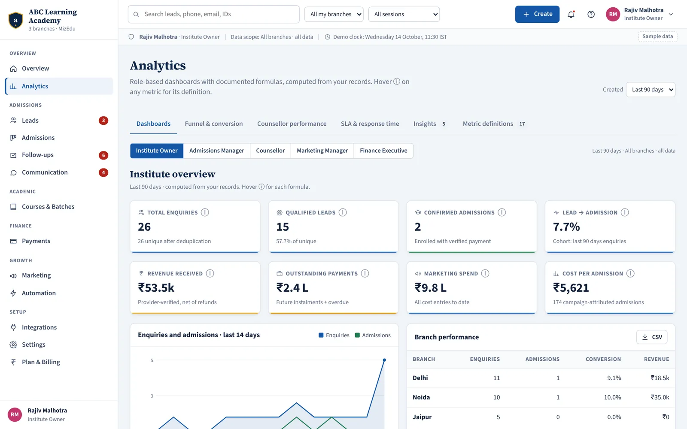The height and width of the screenshot is (429, 687).
Task: Go to Follow-ups in the sidebar
Action: pos(59,155)
